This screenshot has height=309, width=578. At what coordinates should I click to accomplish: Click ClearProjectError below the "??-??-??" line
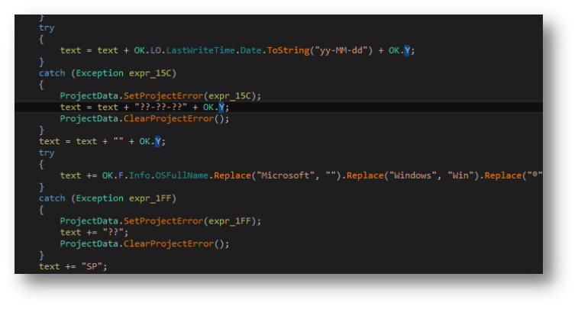(x=169, y=119)
